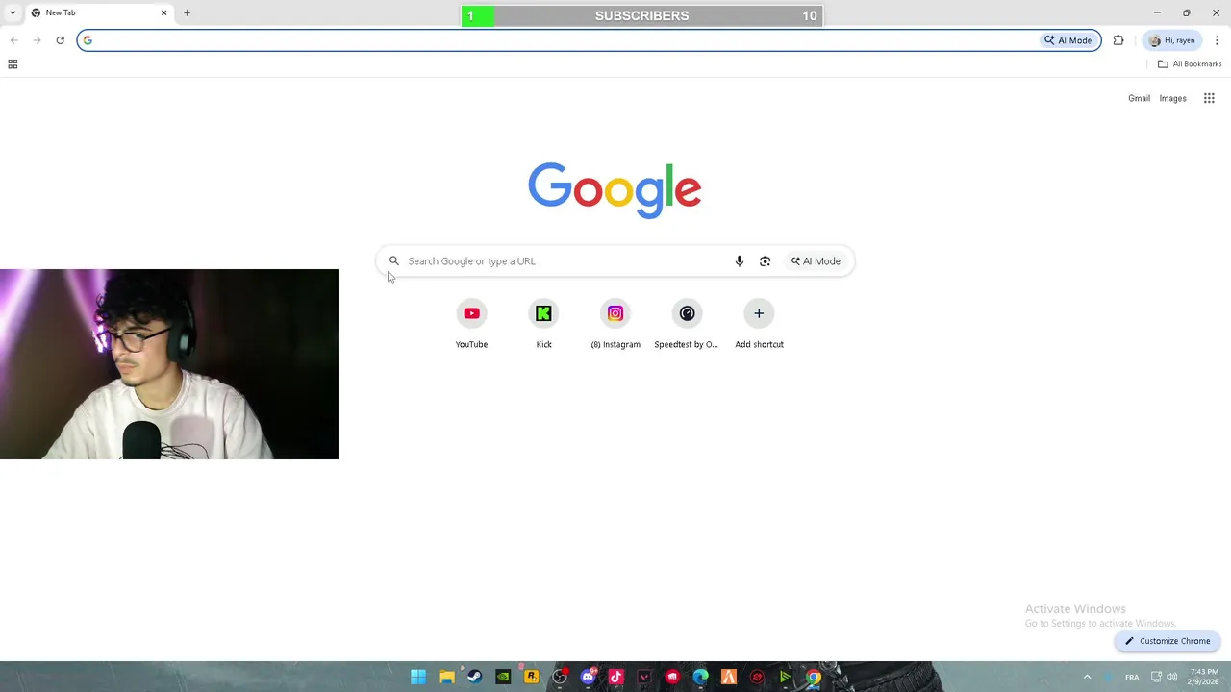Click AI Mode chip in address bar
Screen dimensions: 1231x692
point(1068,40)
